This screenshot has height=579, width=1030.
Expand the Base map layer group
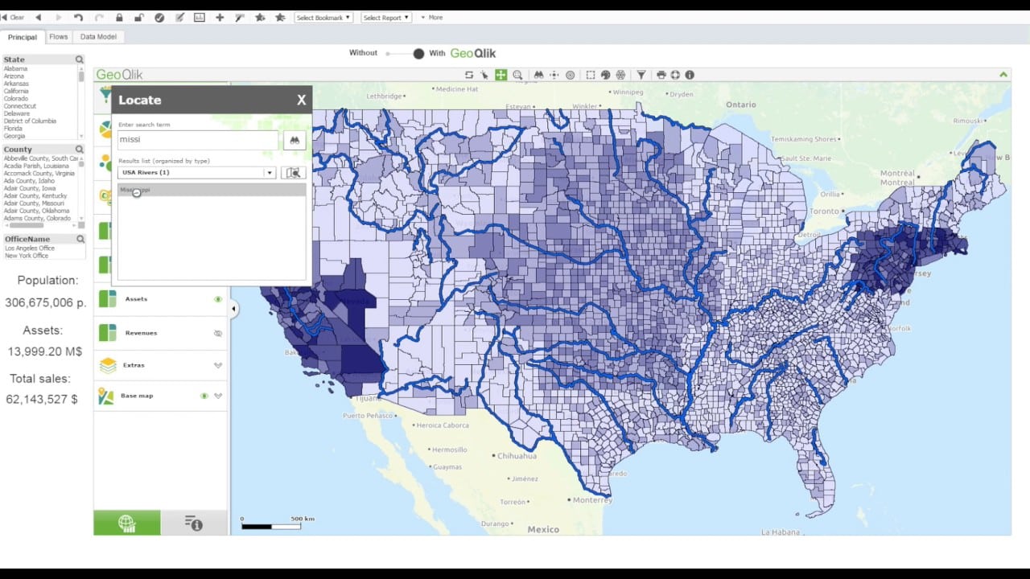[217, 396]
